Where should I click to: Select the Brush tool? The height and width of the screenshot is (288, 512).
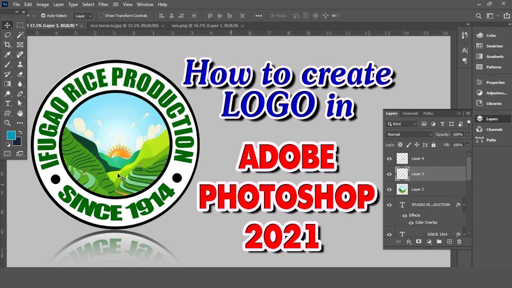point(8,64)
